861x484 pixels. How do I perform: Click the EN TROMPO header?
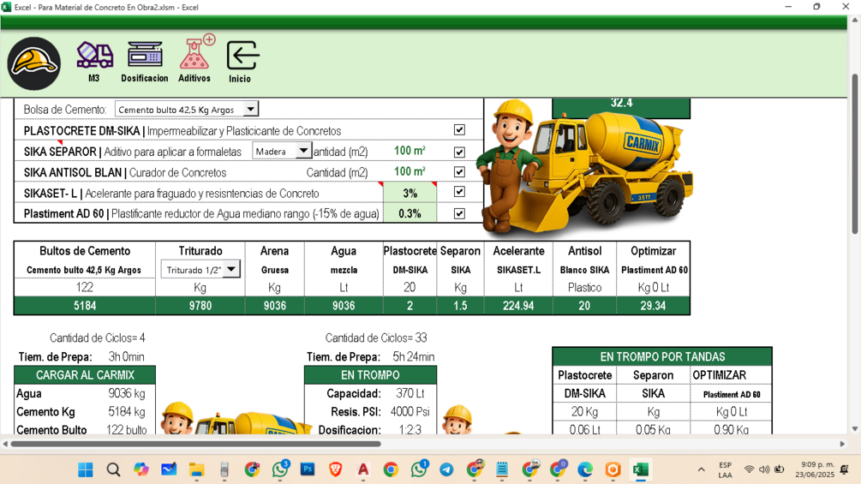pyautogui.click(x=371, y=375)
